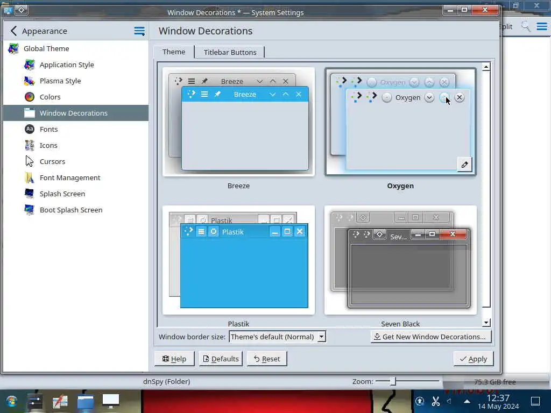The height and width of the screenshot is (413, 551).
Task: Open the Fonts icon entry
Action: 30,129
